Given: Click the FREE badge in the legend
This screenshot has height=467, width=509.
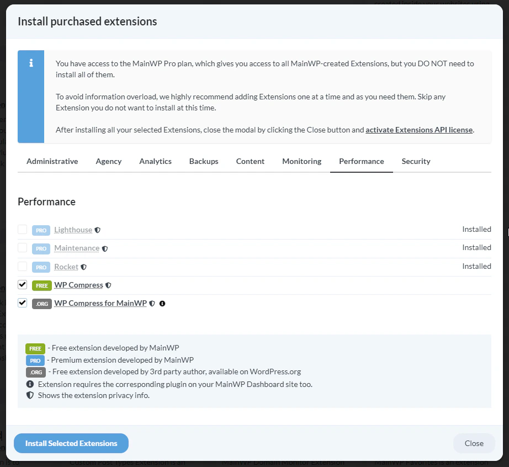Looking at the screenshot, I should click(x=35, y=348).
